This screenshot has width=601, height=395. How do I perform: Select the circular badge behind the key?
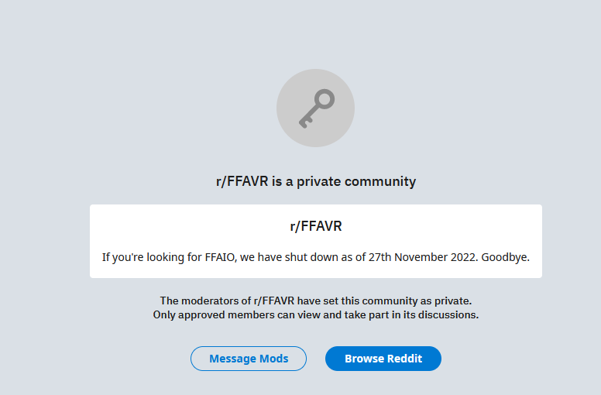tap(315, 108)
